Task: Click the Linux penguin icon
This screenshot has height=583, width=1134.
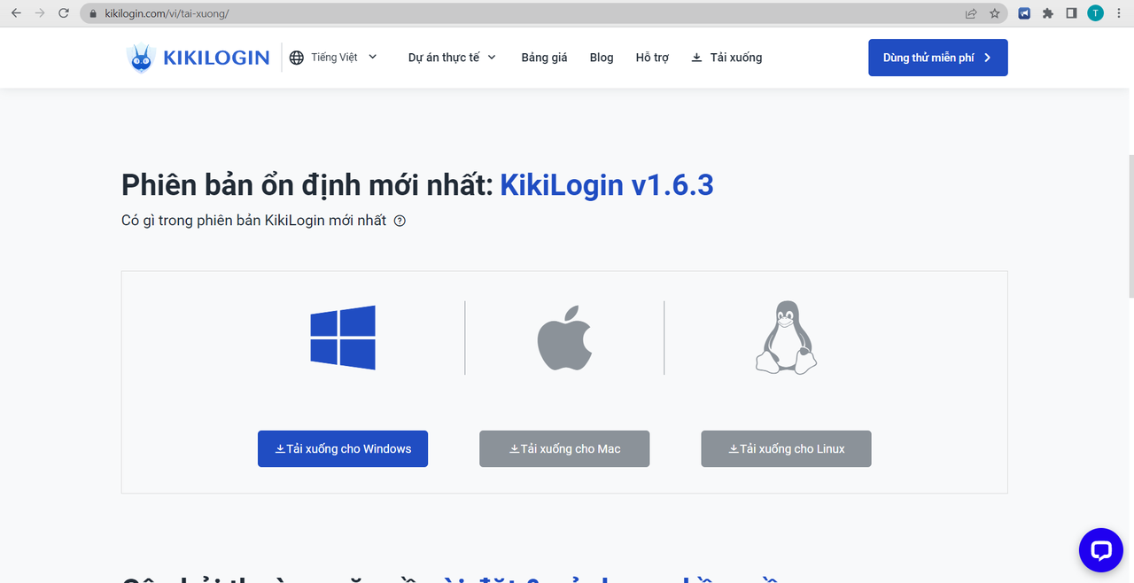Action: [786, 338]
